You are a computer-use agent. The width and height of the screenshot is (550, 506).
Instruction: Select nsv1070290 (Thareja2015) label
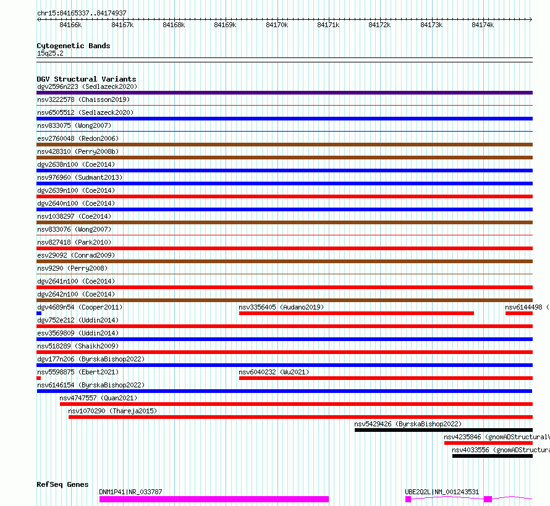(x=112, y=411)
